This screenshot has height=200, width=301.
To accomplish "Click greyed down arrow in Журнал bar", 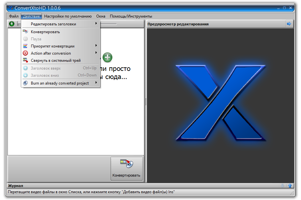I will coord(282,186).
